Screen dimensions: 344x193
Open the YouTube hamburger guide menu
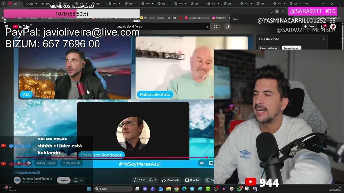(x=6, y=27)
